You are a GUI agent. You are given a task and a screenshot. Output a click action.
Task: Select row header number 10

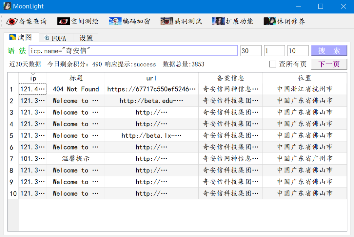(13, 193)
